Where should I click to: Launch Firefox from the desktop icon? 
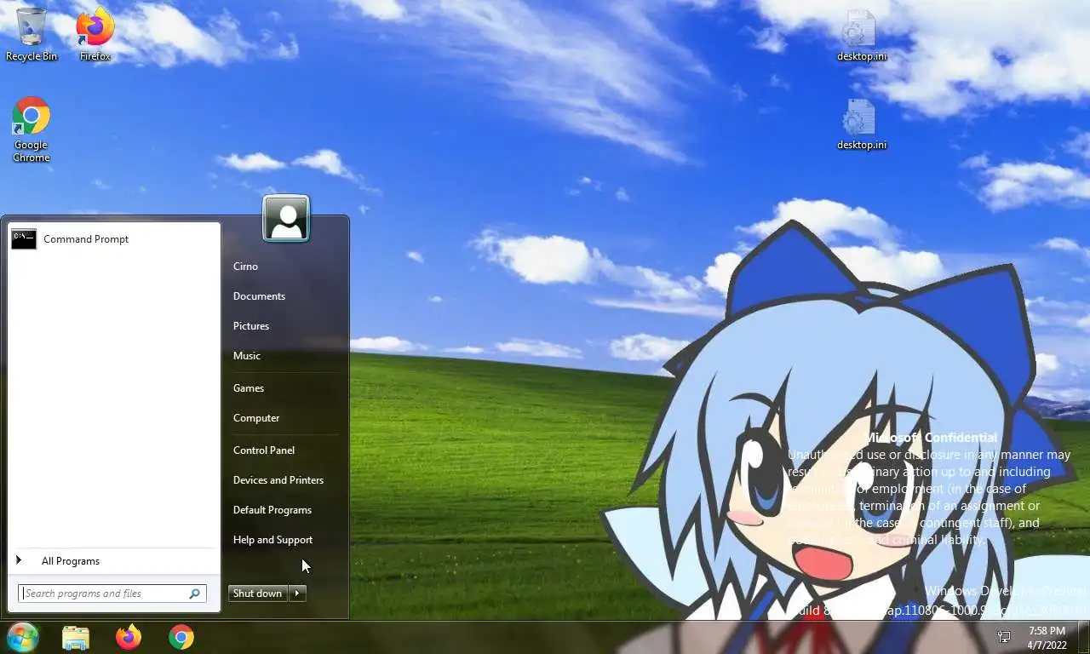(95, 34)
